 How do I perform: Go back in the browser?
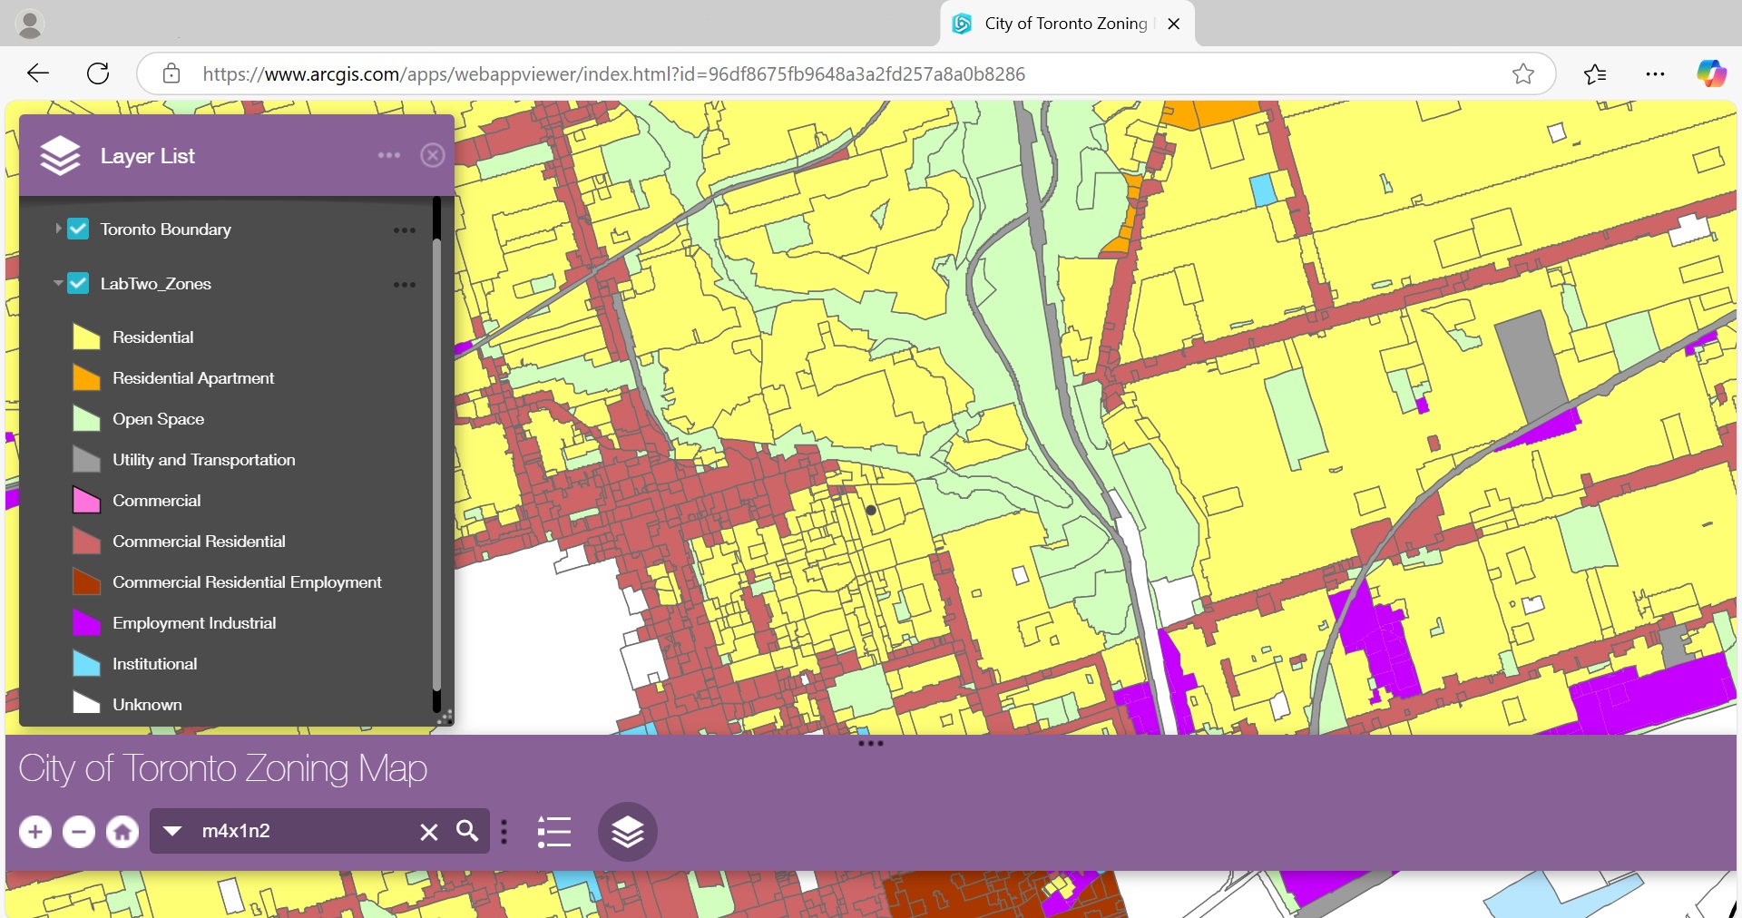(38, 73)
